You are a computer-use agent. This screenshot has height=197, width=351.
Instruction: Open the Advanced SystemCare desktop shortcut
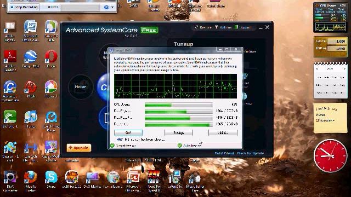coord(10,91)
